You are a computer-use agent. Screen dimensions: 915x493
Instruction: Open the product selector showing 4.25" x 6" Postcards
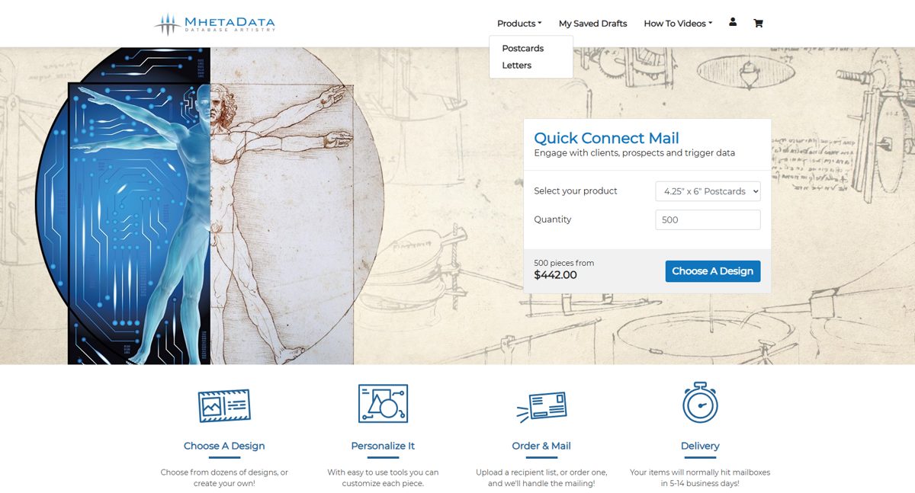(x=708, y=191)
